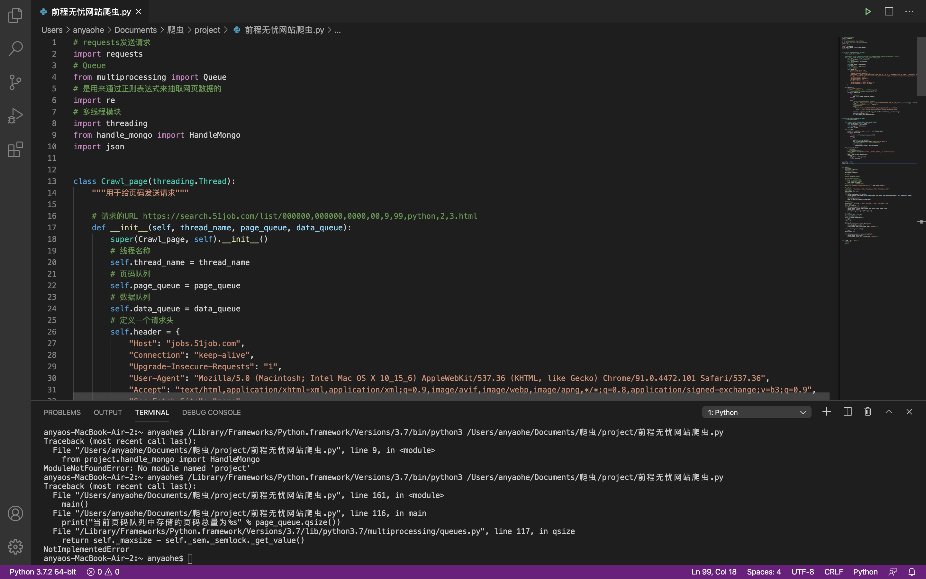Click 'self.header = {' on line 26
The width and height of the screenshot is (926, 579).
tap(145, 332)
